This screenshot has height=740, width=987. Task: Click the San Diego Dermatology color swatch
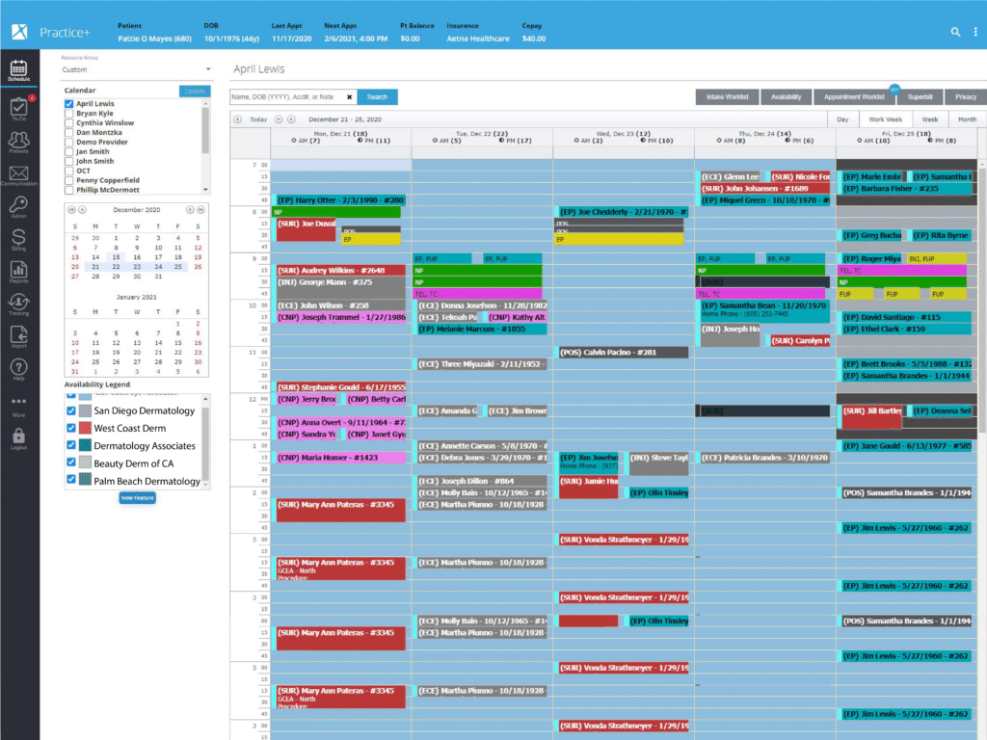pyautogui.click(x=83, y=410)
